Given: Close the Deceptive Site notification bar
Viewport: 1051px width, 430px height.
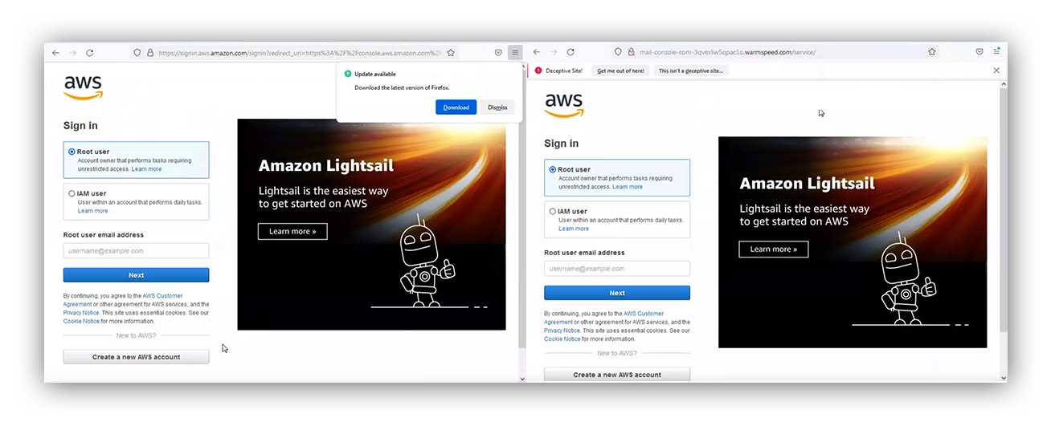Looking at the screenshot, I should (996, 71).
